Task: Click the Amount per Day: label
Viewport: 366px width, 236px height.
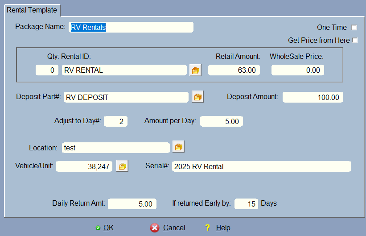Action: click(170, 120)
